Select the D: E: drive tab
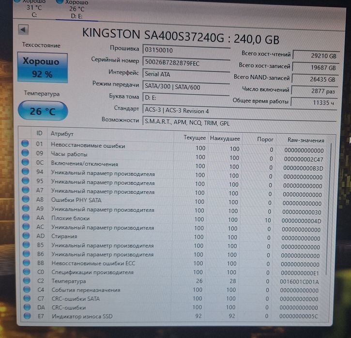The width and height of the screenshot is (351, 338). click(x=77, y=9)
